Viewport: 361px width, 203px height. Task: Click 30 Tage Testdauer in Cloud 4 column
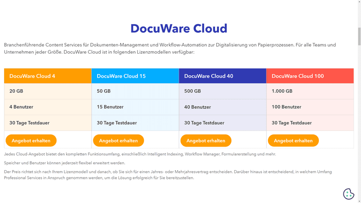coord(48,123)
